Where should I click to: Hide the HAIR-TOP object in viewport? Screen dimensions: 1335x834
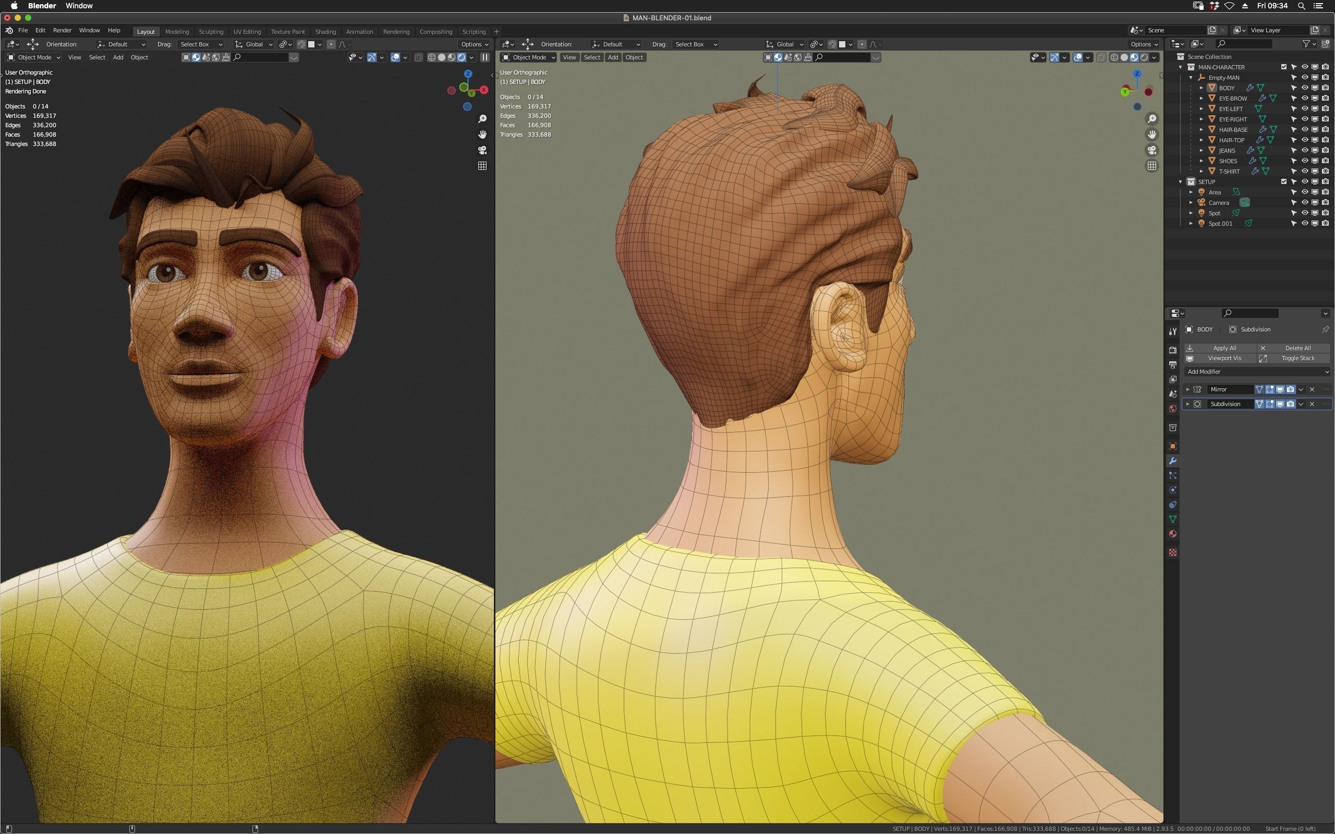(1305, 140)
